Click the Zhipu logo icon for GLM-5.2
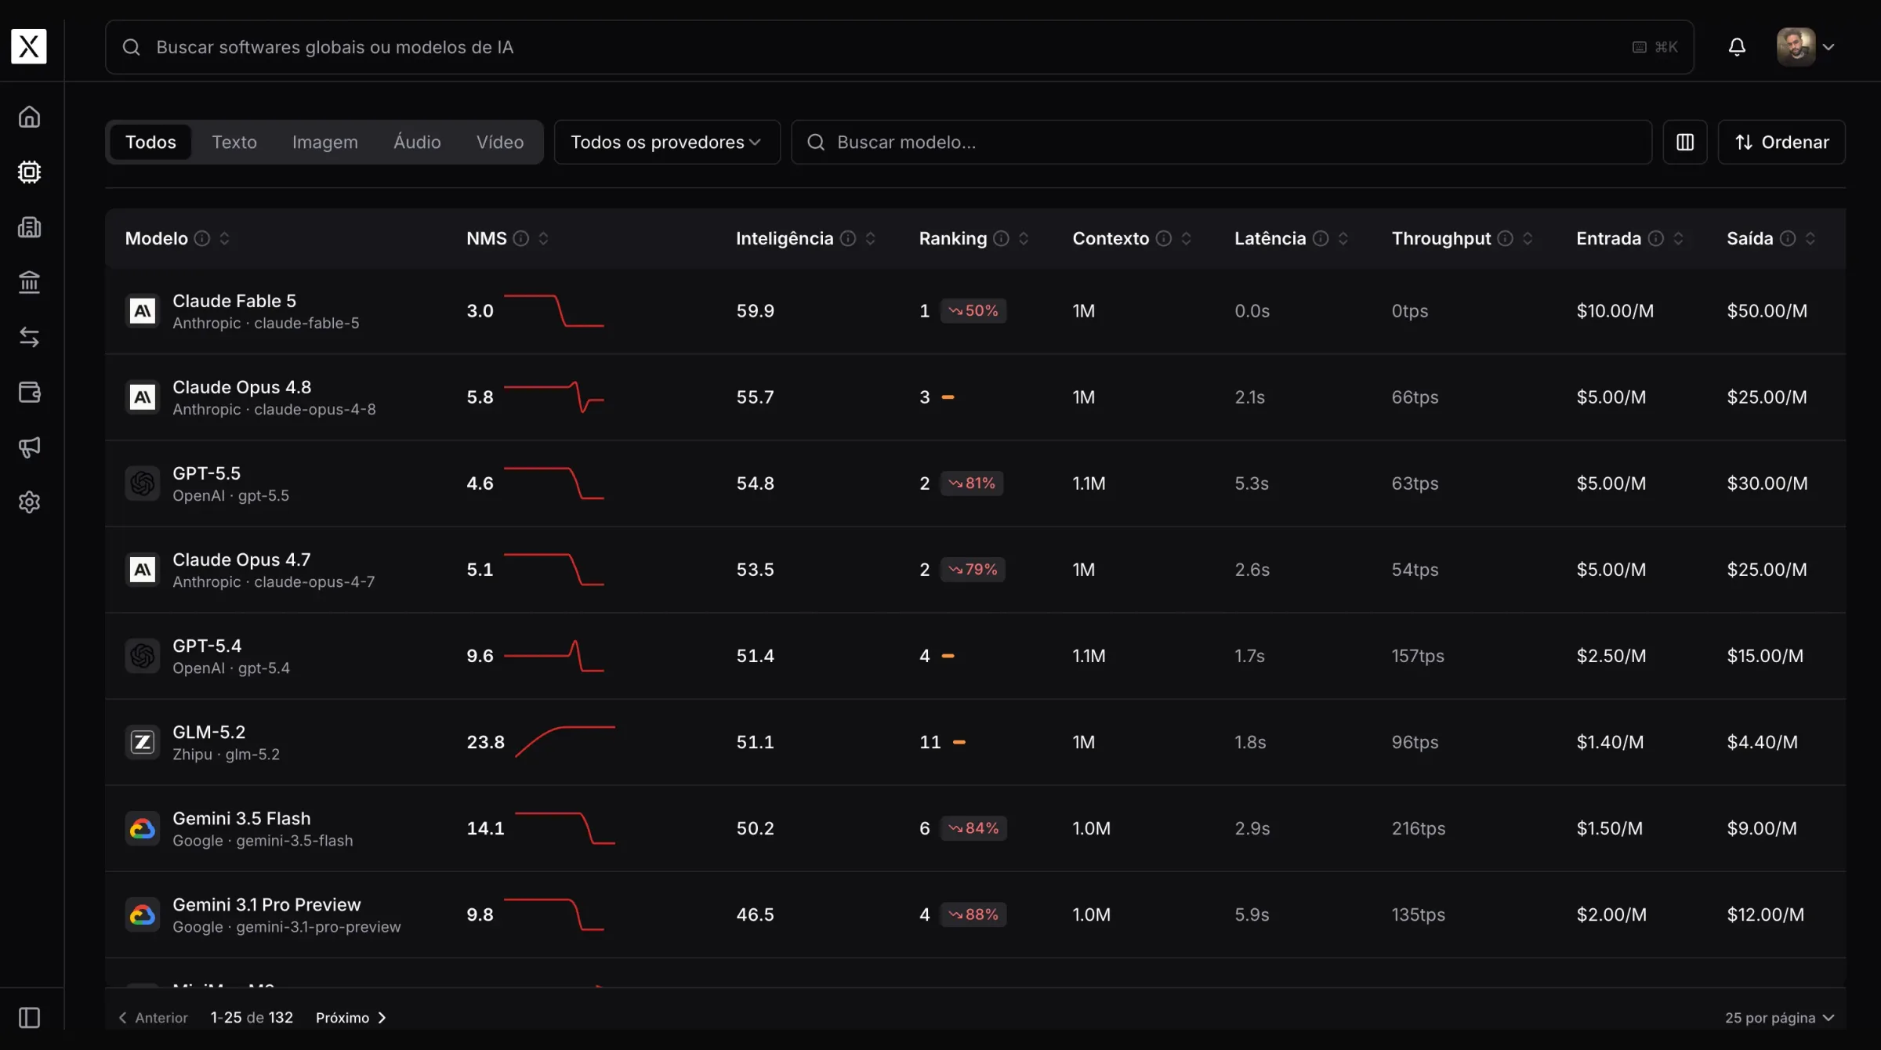Viewport: 1881px width, 1050px height. [x=143, y=742]
